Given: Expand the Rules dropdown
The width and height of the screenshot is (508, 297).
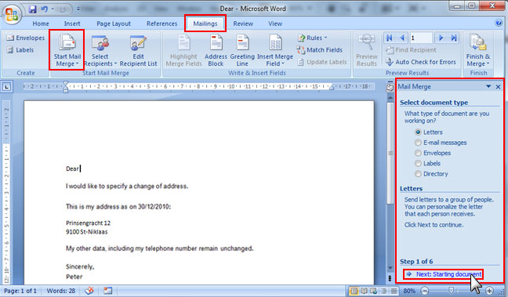Looking at the screenshot, I should (x=325, y=38).
